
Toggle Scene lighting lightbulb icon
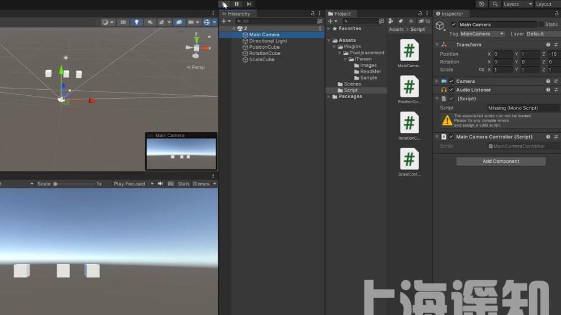click(136, 22)
